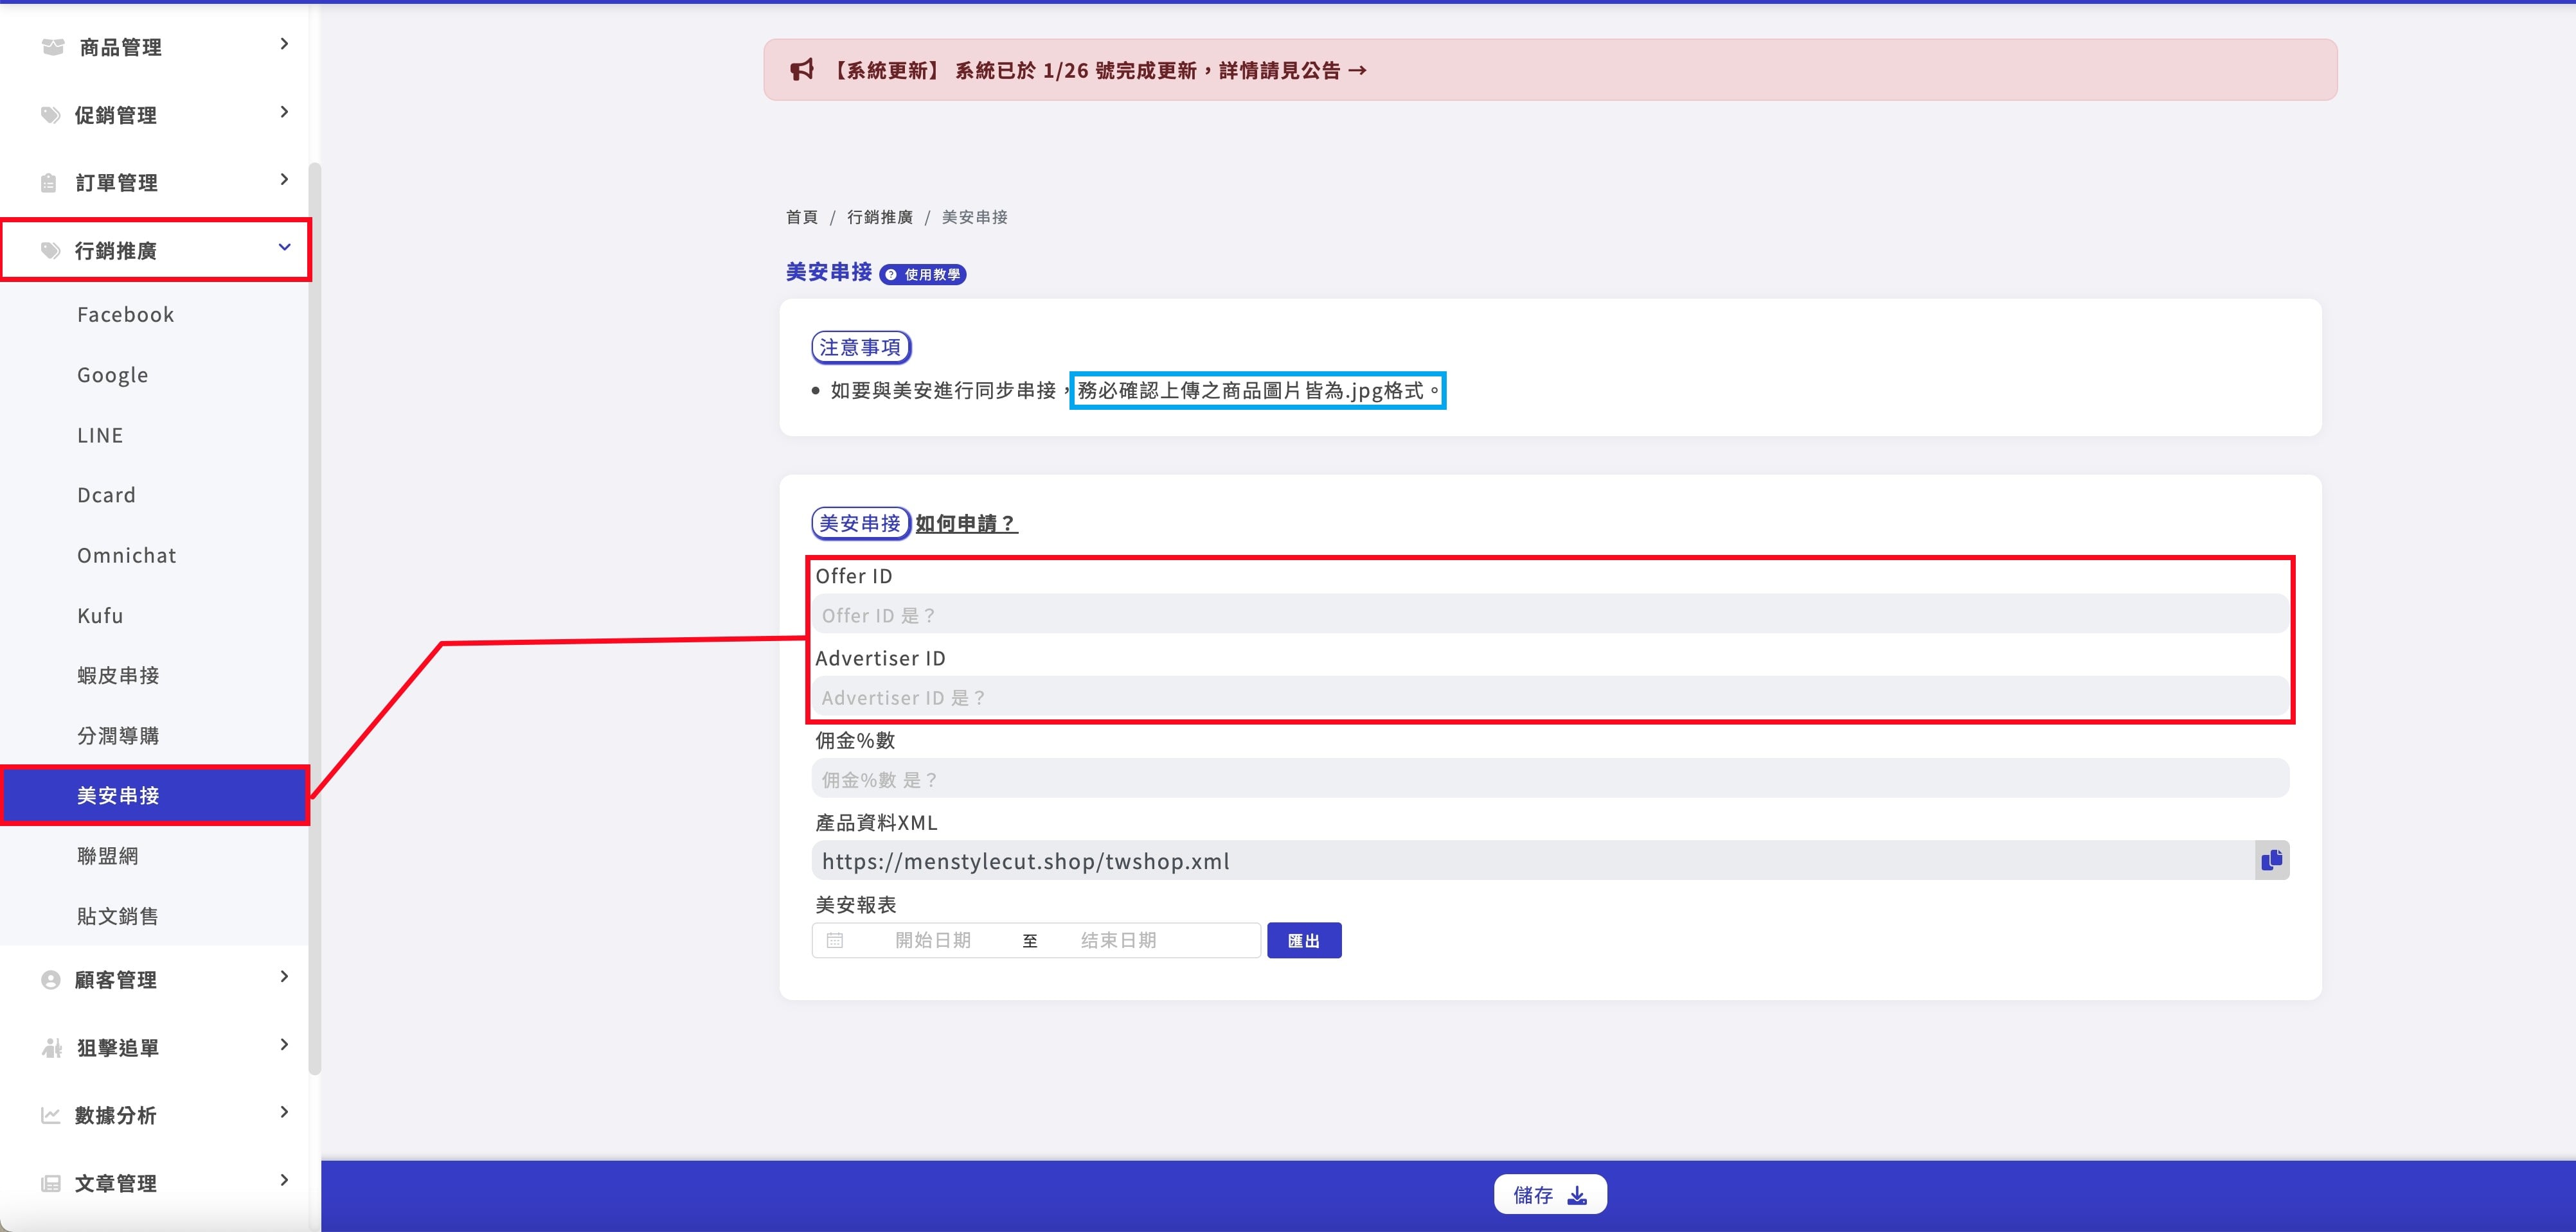Screen dimensions: 2576x1232
Task: Open the 如何申請？ link
Action: click(966, 524)
